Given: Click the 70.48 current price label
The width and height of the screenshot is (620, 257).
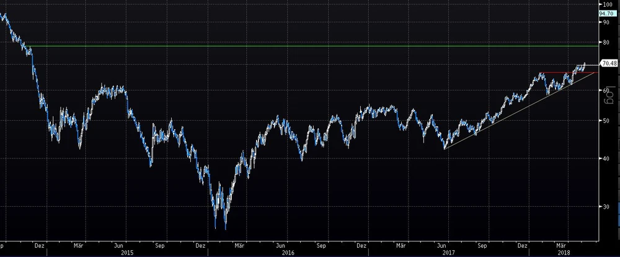Looking at the screenshot, I should pos(609,63).
